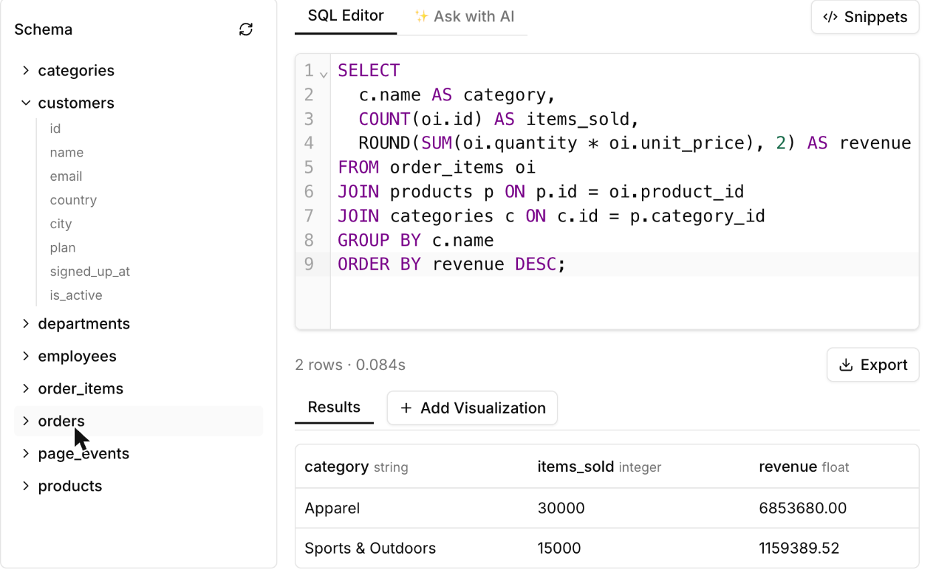This screenshot has height=581, width=936.
Task: Click the JOIN categories c code line
Action: coord(551,216)
